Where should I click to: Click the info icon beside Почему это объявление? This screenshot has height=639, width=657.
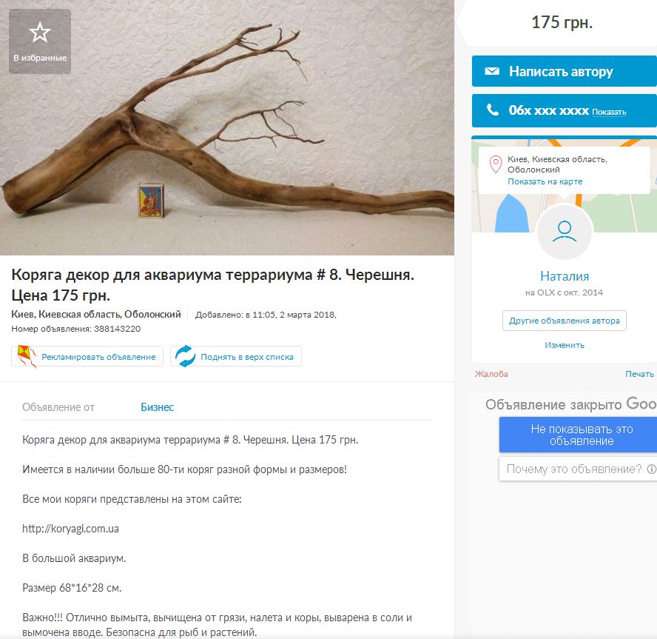click(x=651, y=469)
